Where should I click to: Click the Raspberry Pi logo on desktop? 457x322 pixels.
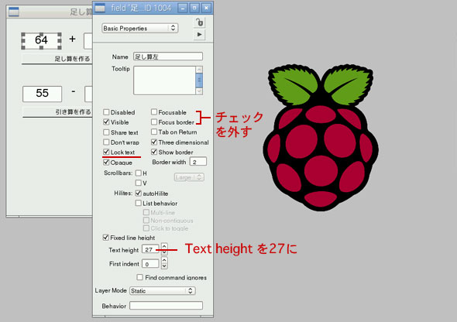pos(321,138)
